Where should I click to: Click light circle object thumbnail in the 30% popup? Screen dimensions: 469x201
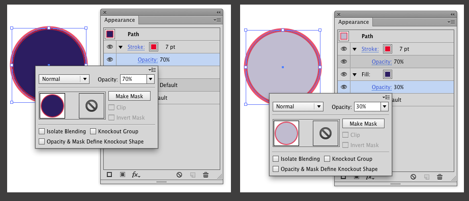(286, 133)
